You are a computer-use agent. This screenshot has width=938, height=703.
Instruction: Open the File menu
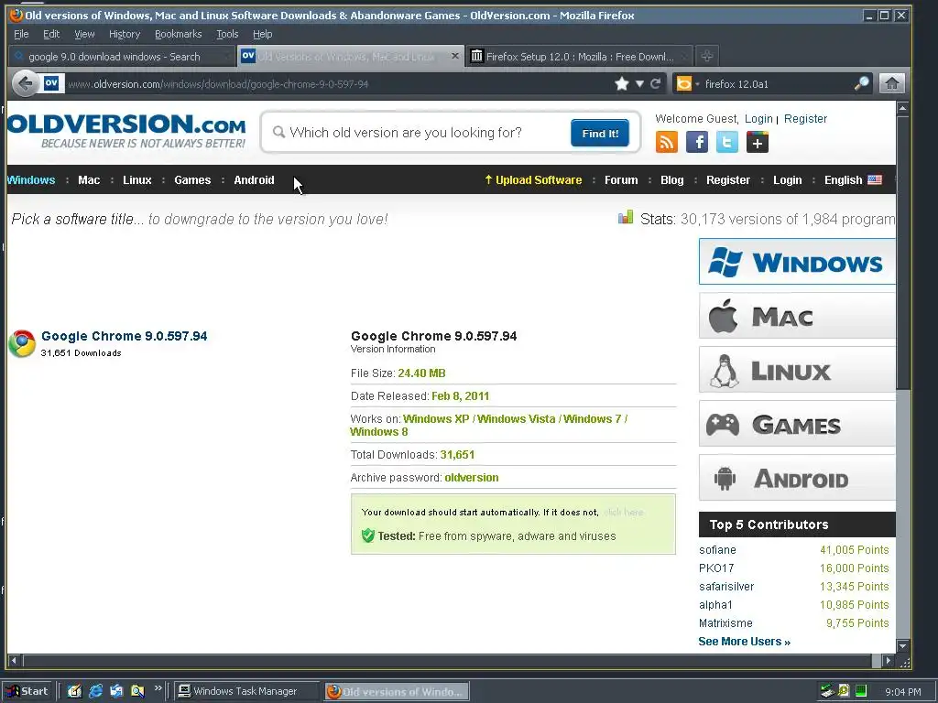coord(21,34)
